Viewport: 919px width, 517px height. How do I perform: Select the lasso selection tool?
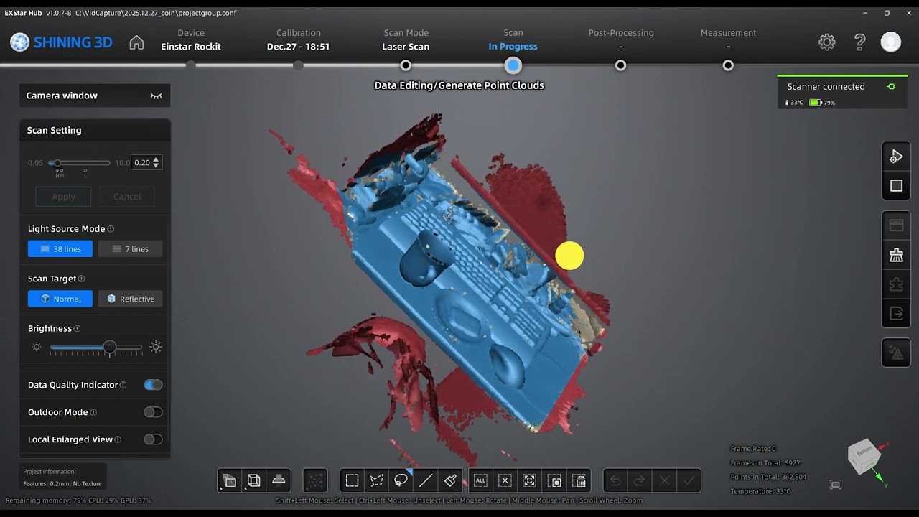coord(401,480)
